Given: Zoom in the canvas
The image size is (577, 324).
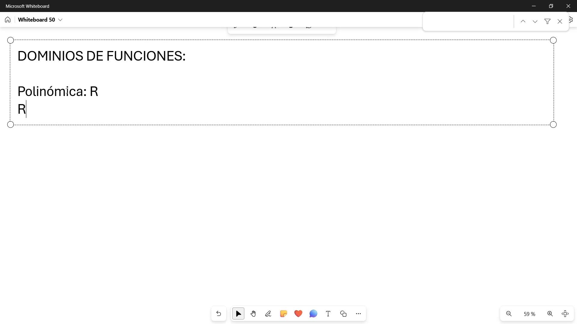Looking at the screenshot, I should [x=550, y=314].
